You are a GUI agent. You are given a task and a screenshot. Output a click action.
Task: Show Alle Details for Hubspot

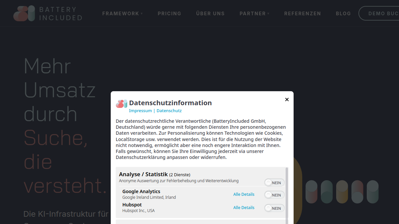[244, 208]
